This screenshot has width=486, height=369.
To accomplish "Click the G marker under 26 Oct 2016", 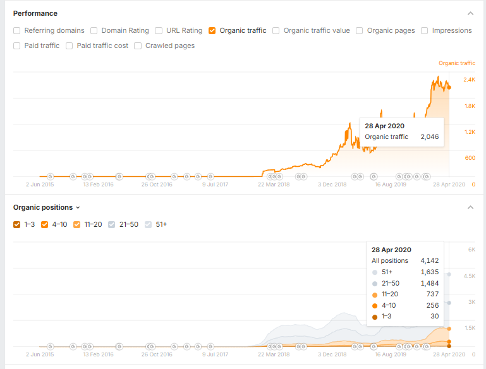I will pos(151,176).
